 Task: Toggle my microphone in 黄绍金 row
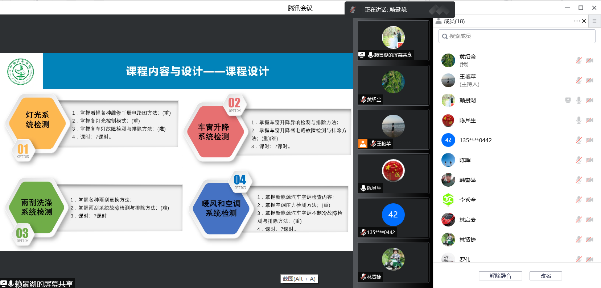[x=579, y=60]
